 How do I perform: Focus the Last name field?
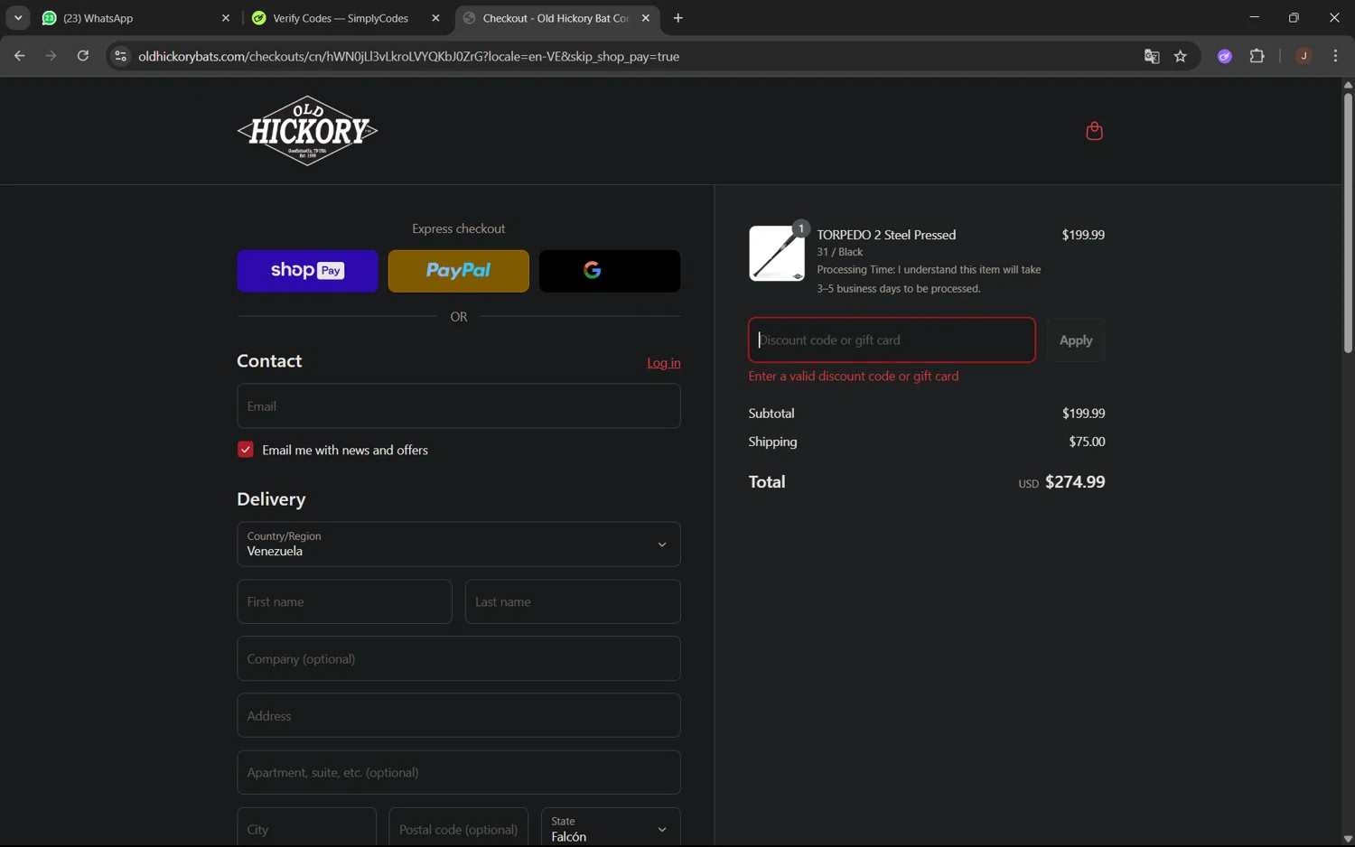pos(573,601)
